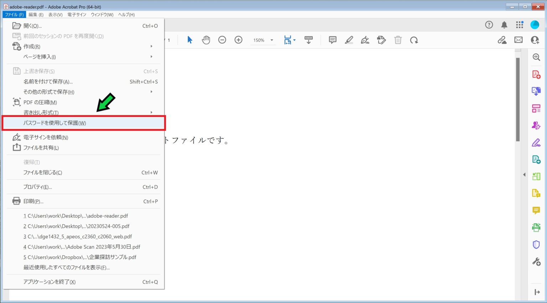Collapse the right tools pane arrow
Viewport: 547px width, 303px height.
[x=524, y=175]
